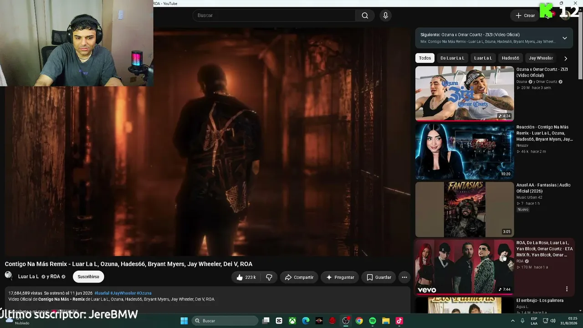The width and height of the screenshot is (583, 328).
Task: Open the Music Urban 42 channel name
Action: [x=529, y=197]
